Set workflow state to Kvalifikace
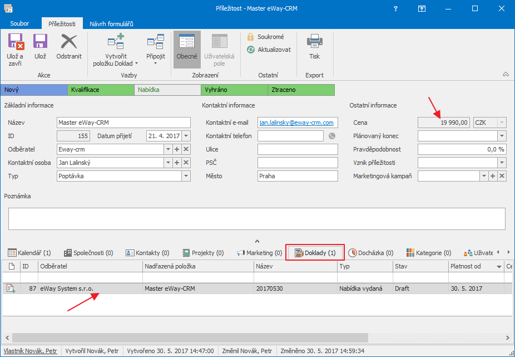Image resolution: width=515 pixels, height=357 pixels. (101, 90)
